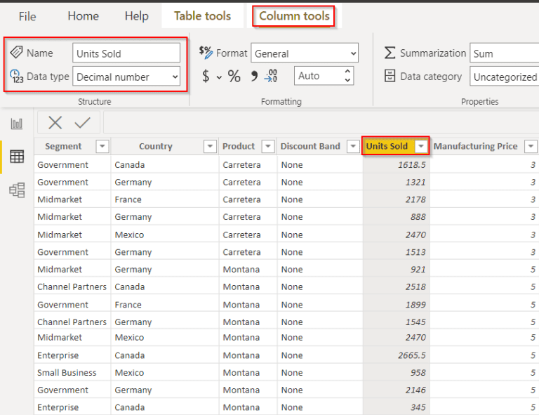Open Country column filter dropdown
The width and height of the screenshot is (539, 415).
(210, 146)
